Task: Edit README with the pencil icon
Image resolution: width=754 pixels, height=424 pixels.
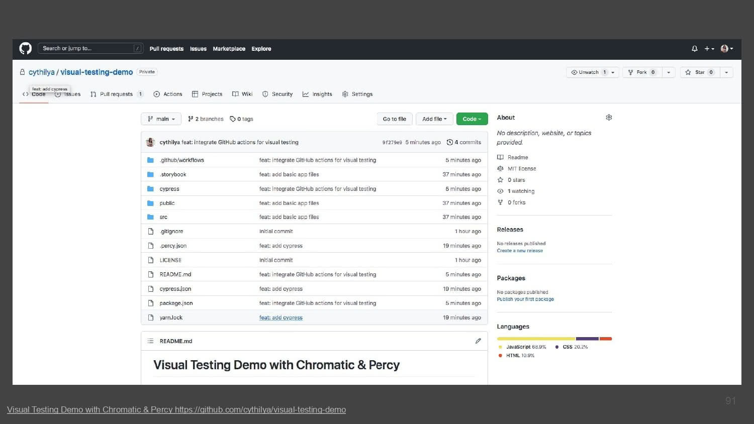Action: pyautogui.click(x=478, y=341)
